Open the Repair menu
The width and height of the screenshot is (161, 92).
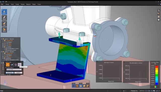[x=34, y=4]
